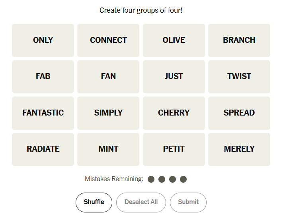Pick the MINT word tile
The height and width of the screenshot is (218, 283).
108,149
